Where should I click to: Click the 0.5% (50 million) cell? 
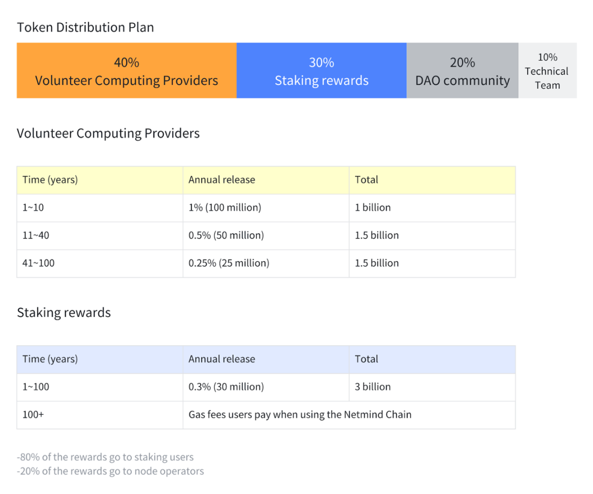click(x=266, y=236)
